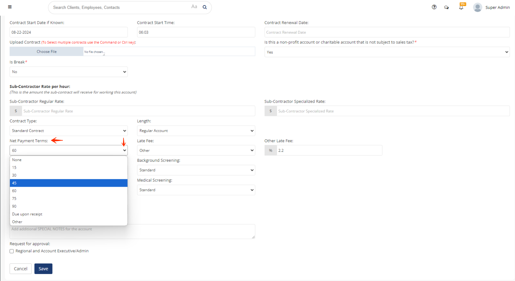Select 90 in payment terms list

click(68, 207)
